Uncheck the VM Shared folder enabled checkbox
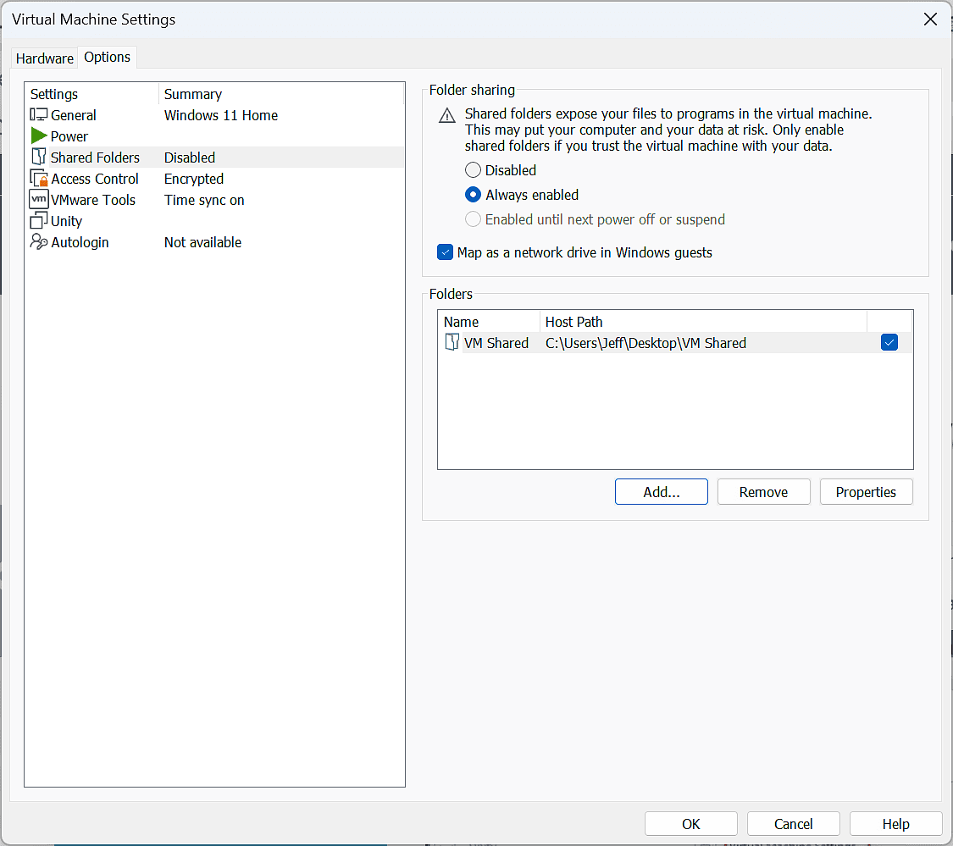 (x=889, y=342)
